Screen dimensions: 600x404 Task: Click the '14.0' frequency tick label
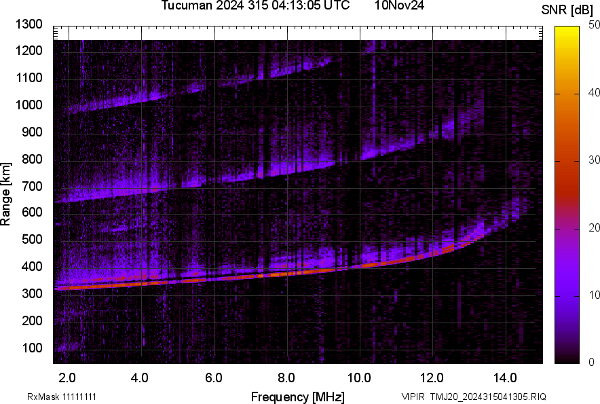(505, 378)
